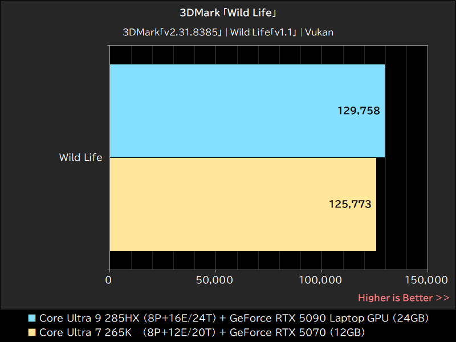
Task: Click the 3DMark Wild Life chart title
Action: click(x=228, y=12)
